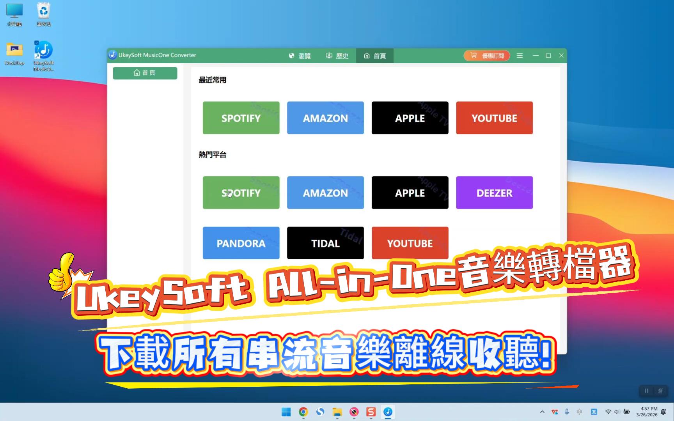The height and width of the screenshot is (421, 674).
Task: Open Wi-Fi network settings in tray
Action: pos(608,412)
